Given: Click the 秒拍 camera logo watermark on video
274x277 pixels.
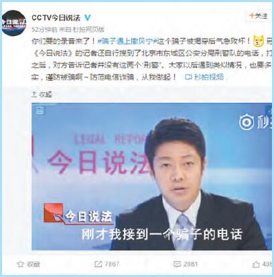Looking at the screenshot, I should [x=247, y=122].
